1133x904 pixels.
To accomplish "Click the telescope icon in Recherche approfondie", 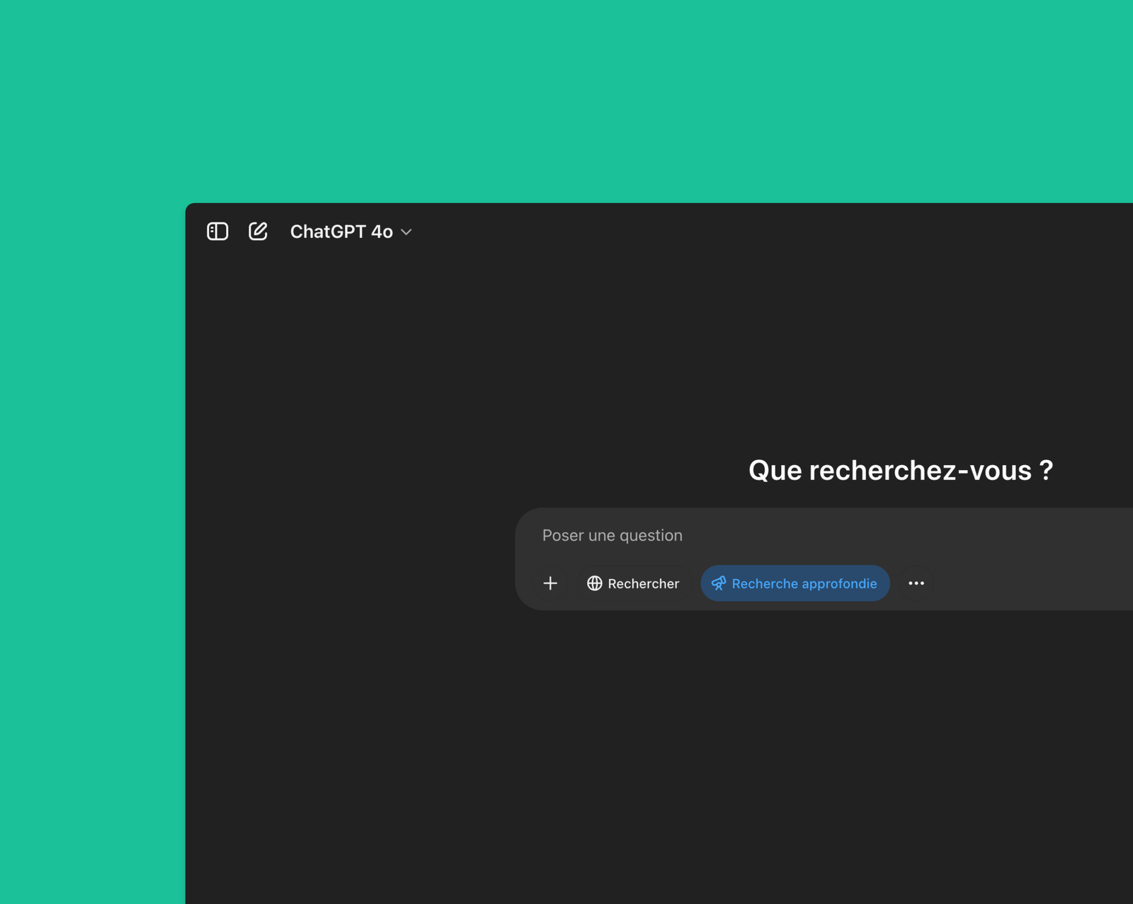I will (x=719, y=583).
